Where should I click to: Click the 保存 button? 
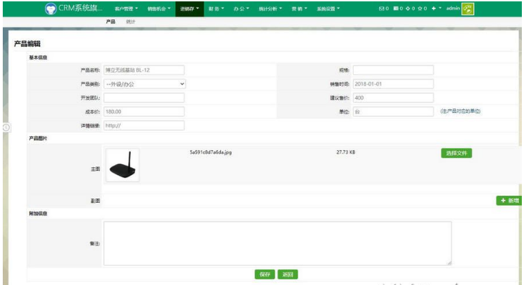(264, 274)
